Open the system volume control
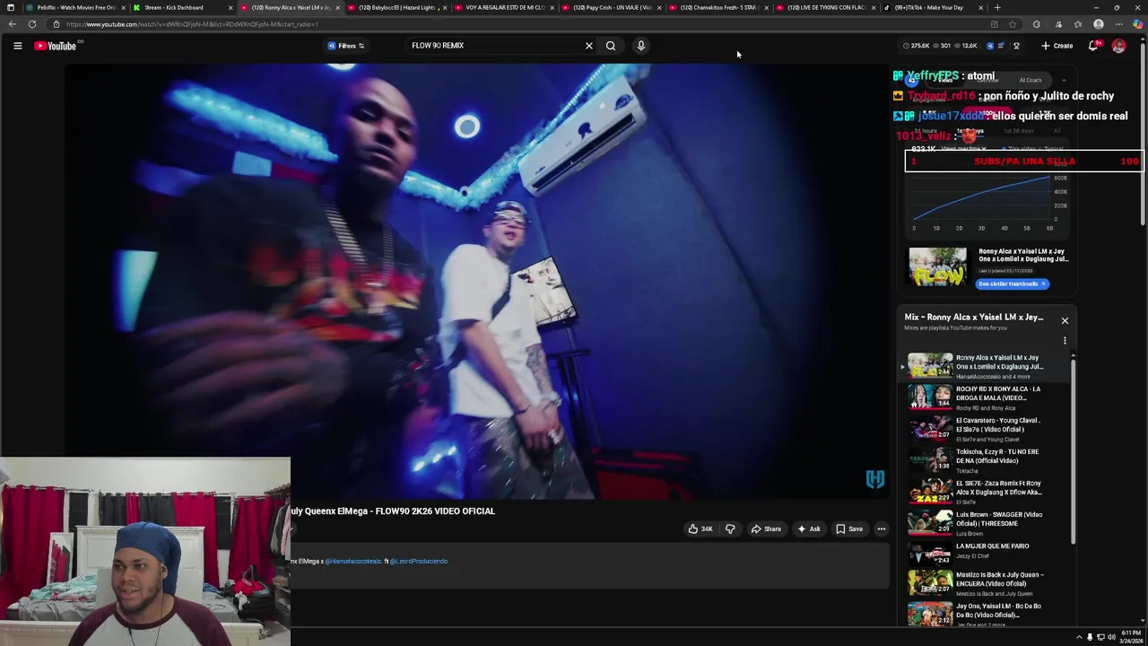 click(x=1111, y=637)
